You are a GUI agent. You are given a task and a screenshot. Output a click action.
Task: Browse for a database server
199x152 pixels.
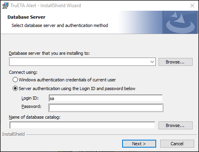(176, 62)
